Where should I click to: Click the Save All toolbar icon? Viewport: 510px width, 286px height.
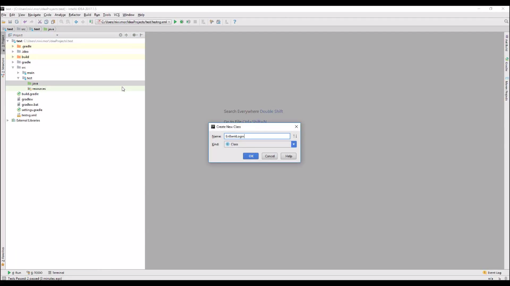(10, 22)
